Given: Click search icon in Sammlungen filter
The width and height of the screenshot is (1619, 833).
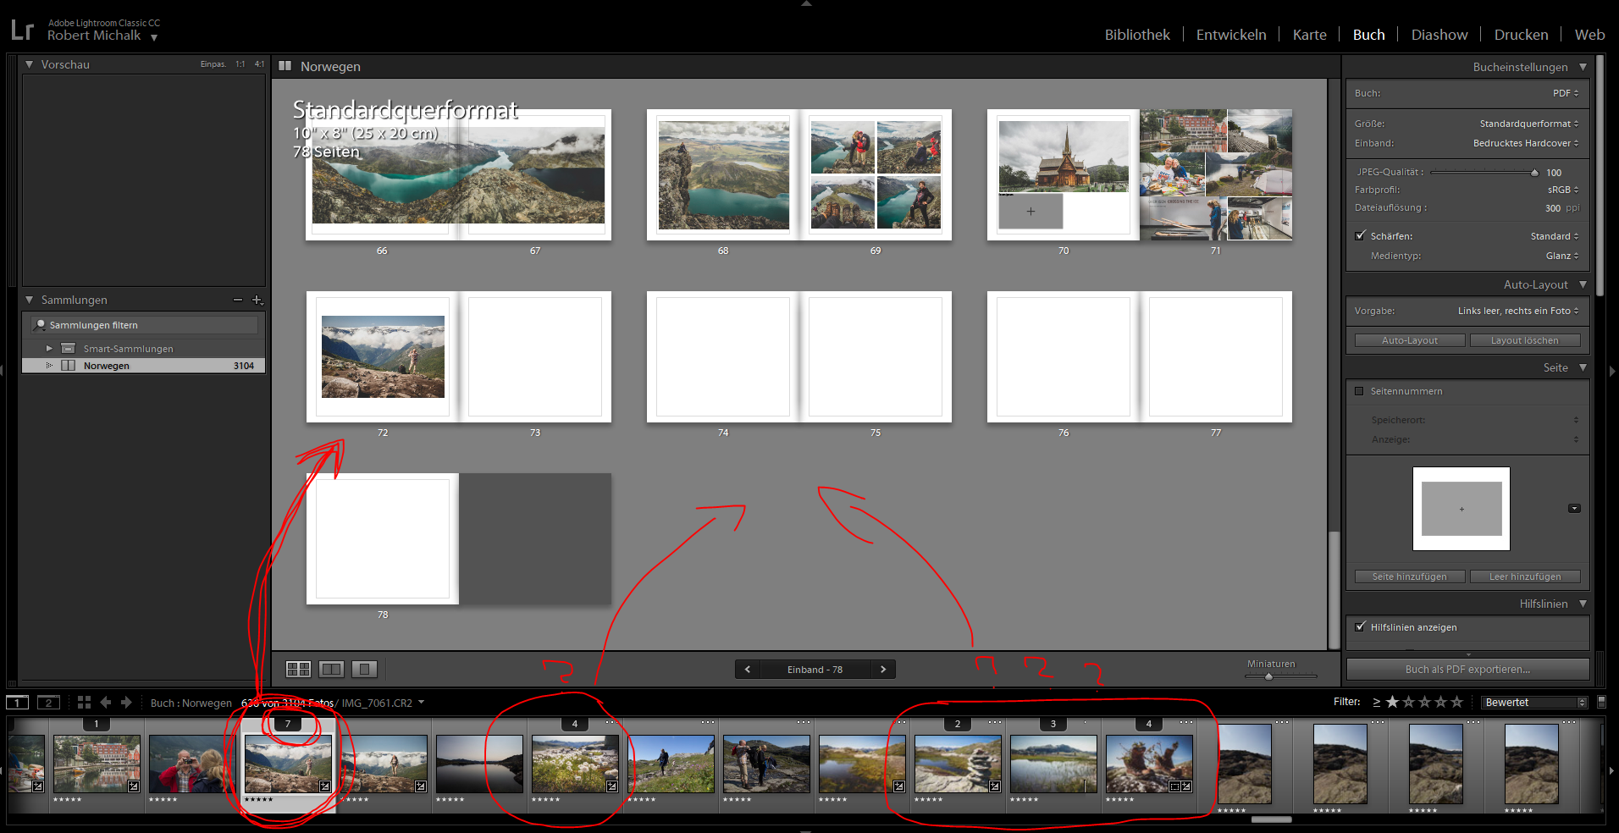Looking at the screenshot, I should pos(40,325).
